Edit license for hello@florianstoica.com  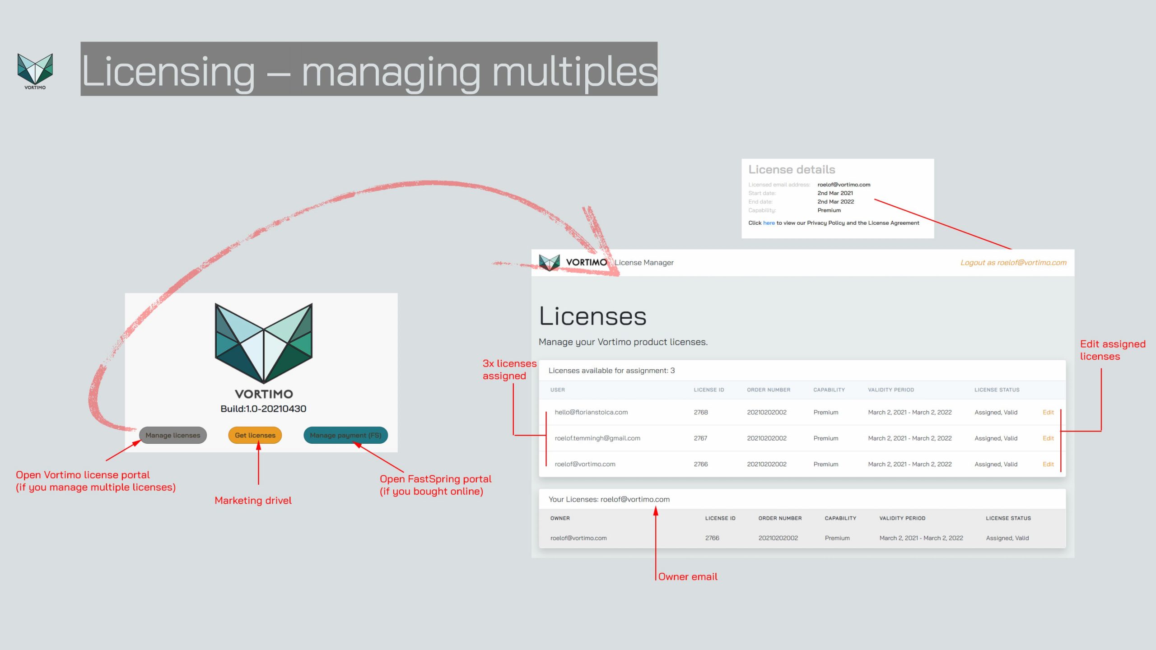(1048, 413)
